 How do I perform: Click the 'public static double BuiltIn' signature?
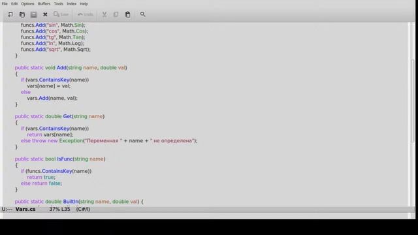click(x=79, y=202)
